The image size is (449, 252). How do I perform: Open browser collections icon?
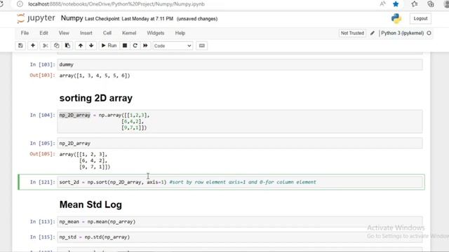point(431,4)
